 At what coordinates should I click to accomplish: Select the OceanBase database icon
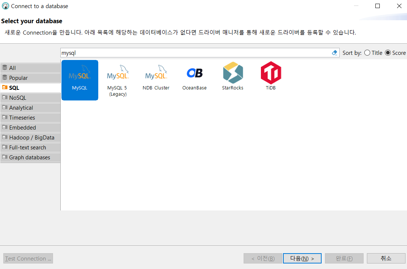point(194,80)
